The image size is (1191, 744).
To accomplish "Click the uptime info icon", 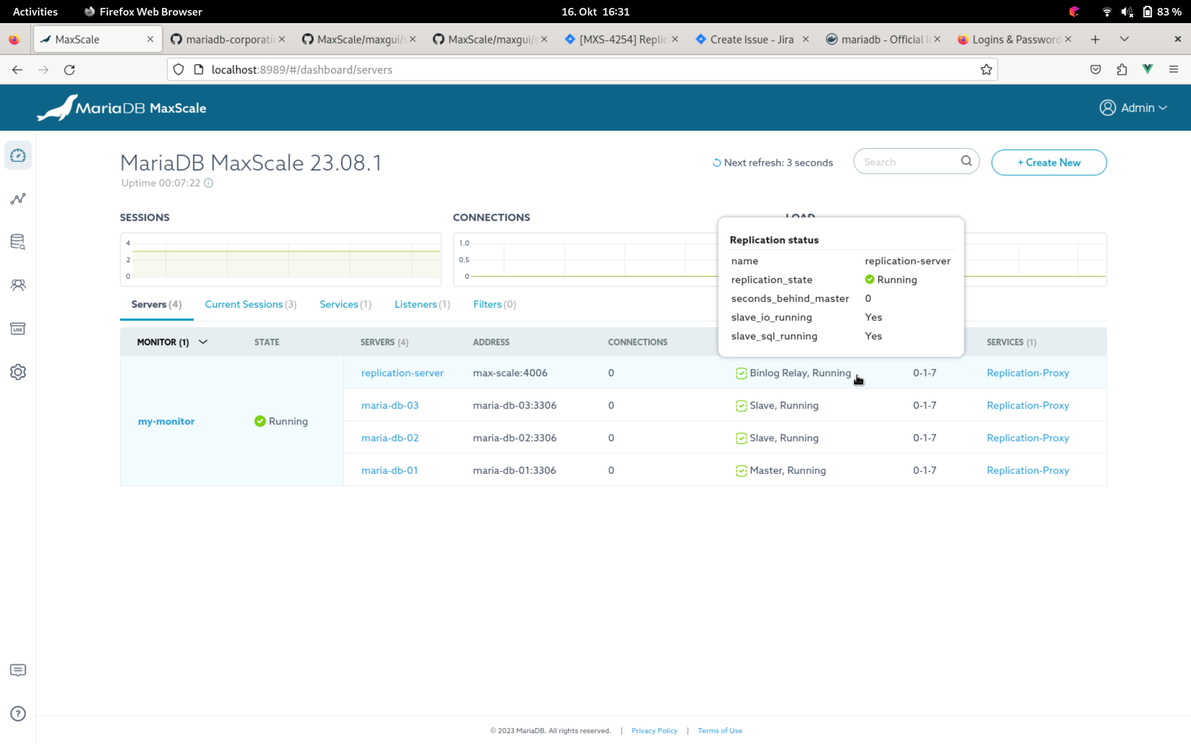I will click(x=209, y=183).
